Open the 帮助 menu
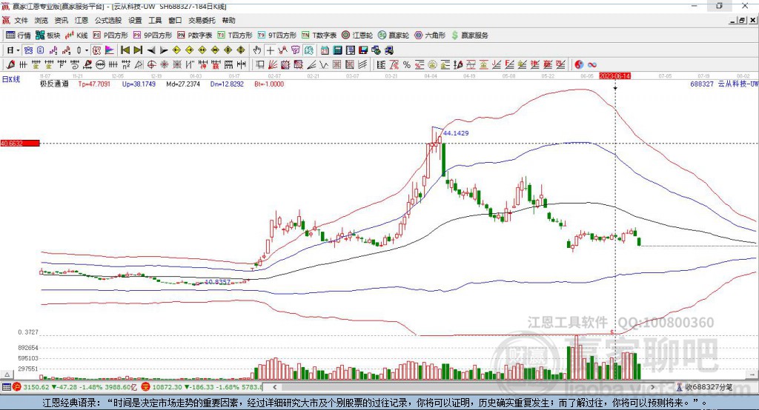The height and width of the screenshot is (410, 759). click(228, 20)
